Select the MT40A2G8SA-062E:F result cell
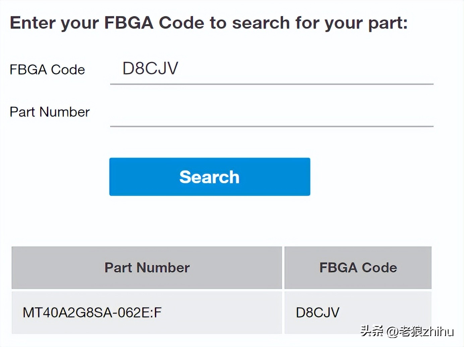Viewport: 464px width, 347px height. 147,312
